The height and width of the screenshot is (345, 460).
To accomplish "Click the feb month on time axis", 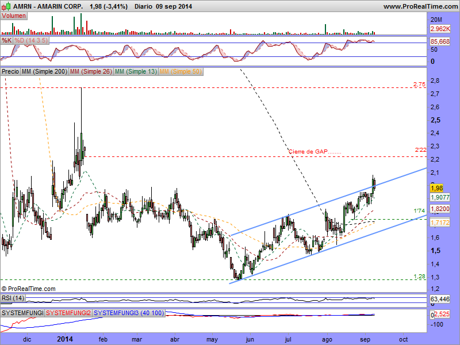I will [x=103, y=340].
